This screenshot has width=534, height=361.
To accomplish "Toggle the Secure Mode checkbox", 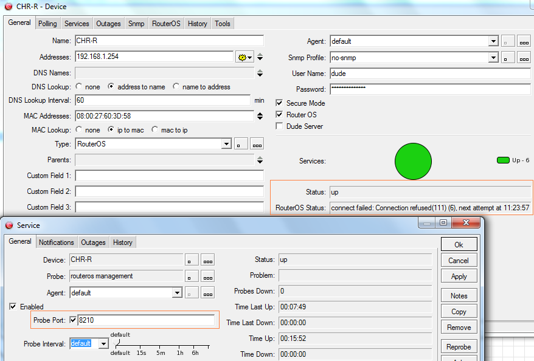I will 279,103.
